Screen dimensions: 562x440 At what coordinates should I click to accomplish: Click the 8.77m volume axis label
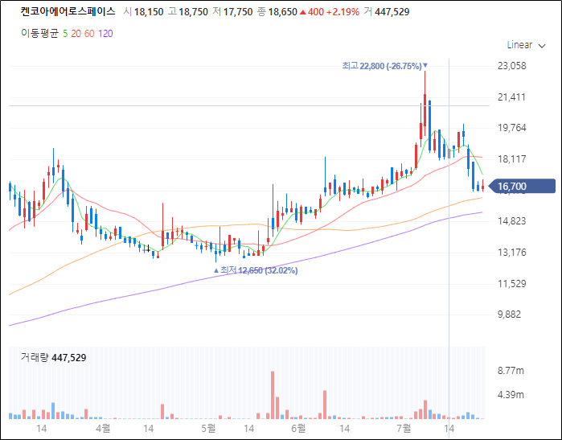[x=511, y=371]
